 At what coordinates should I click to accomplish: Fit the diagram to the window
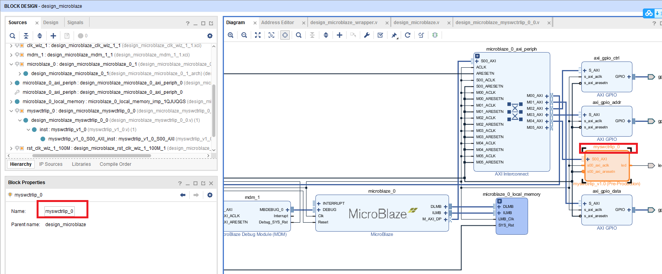pos(258,35)
